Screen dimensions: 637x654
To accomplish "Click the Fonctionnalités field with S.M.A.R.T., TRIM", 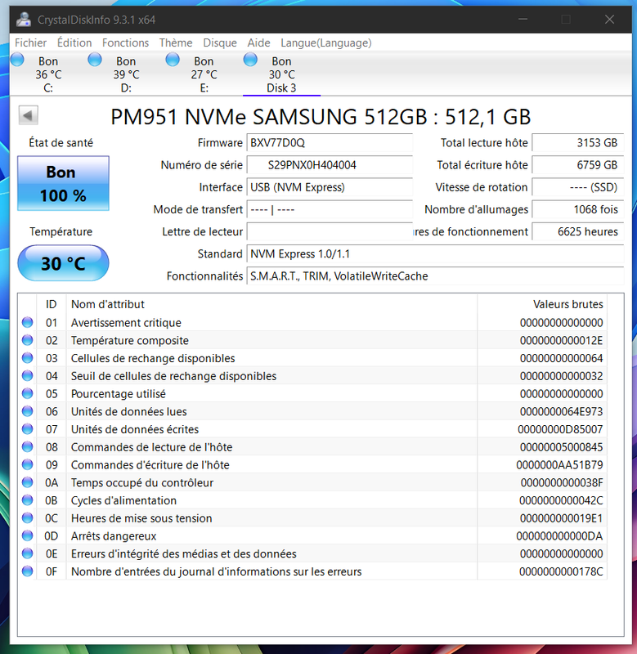I will click(x=435, y=276).
